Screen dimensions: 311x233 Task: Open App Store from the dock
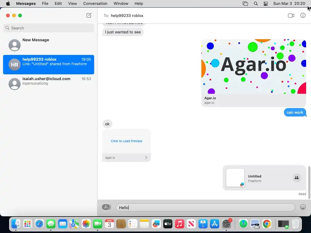coord(215,224)
